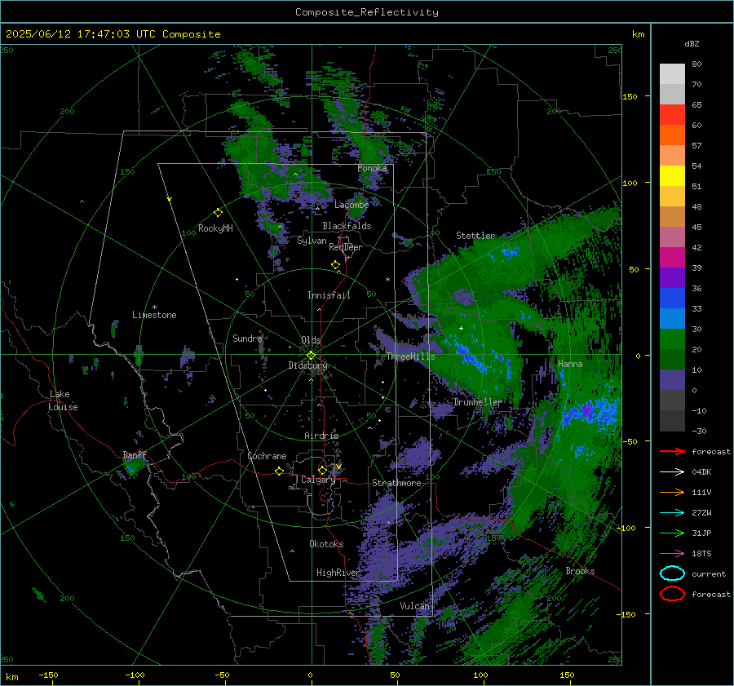The width and height of the screenshot is (734, 686).
Task: Pick the green 31JP arrow symbol
Action: click(672, 533)
